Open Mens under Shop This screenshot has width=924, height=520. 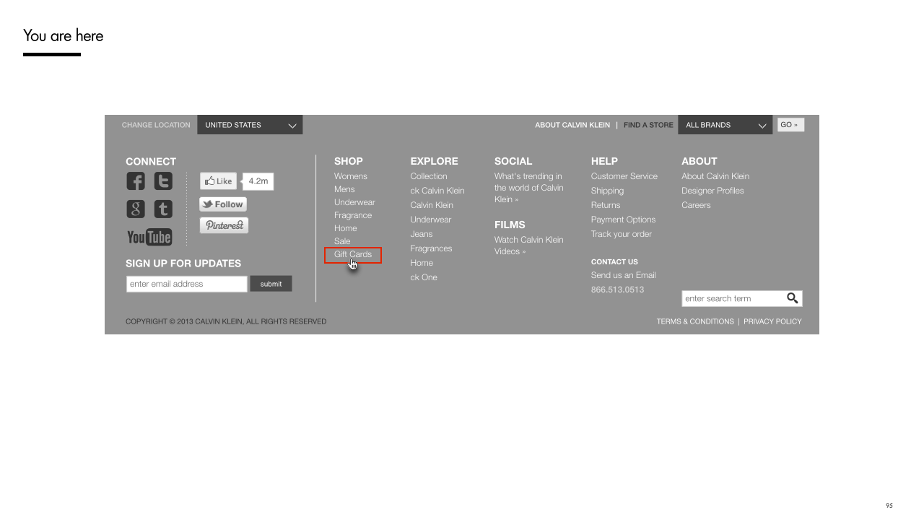pyautogui.click(x=344, y=189)
